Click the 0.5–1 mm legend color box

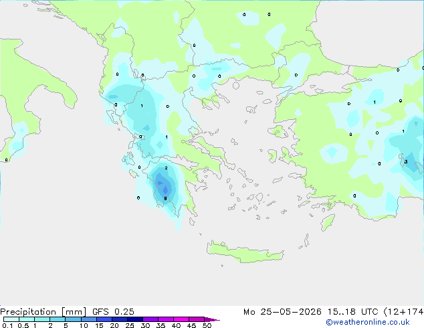pos(27,319)
